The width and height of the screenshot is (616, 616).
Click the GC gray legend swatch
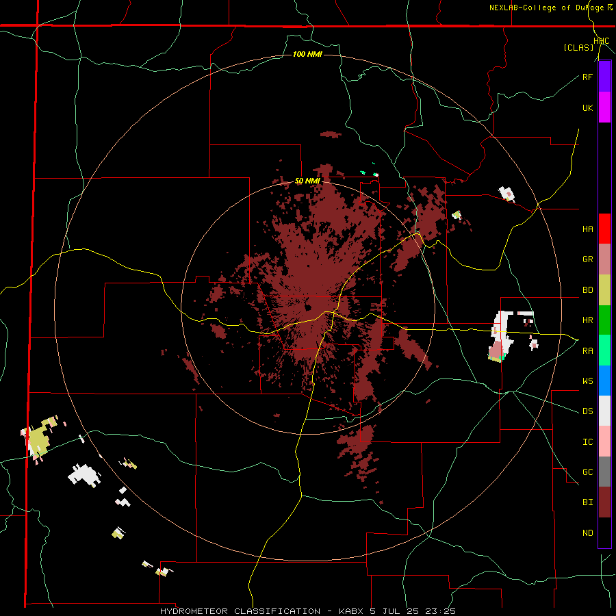click(604, 472)
